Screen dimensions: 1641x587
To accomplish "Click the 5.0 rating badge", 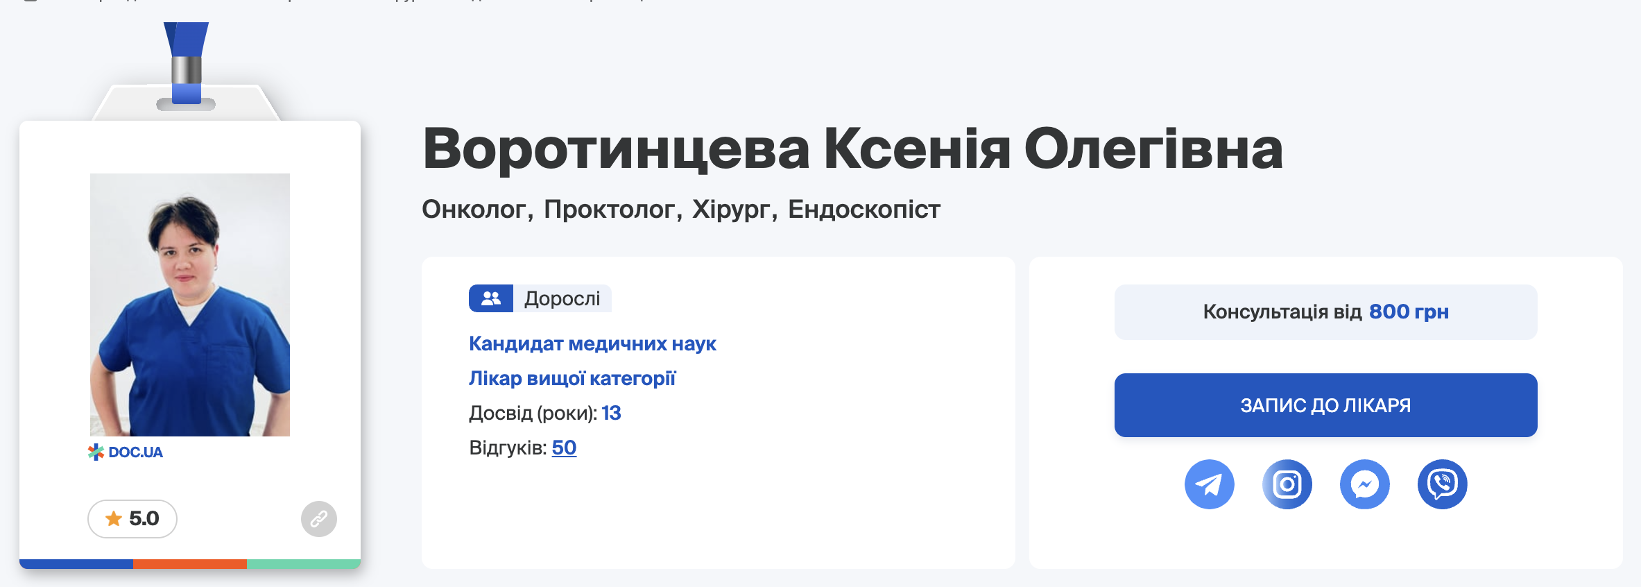I will [x=132, y=519].
